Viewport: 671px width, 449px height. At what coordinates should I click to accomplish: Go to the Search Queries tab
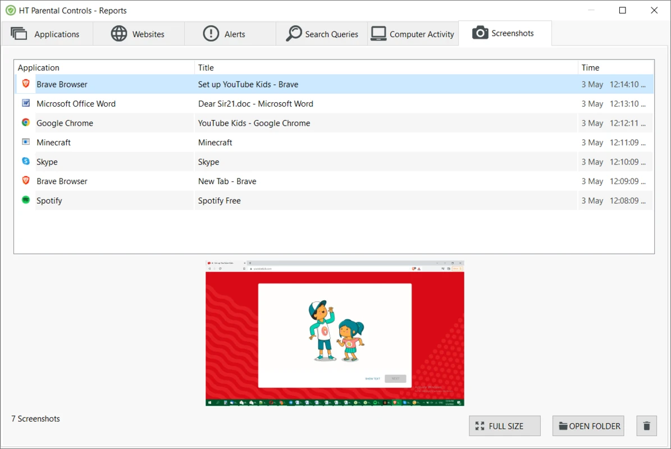coord(322,34)
